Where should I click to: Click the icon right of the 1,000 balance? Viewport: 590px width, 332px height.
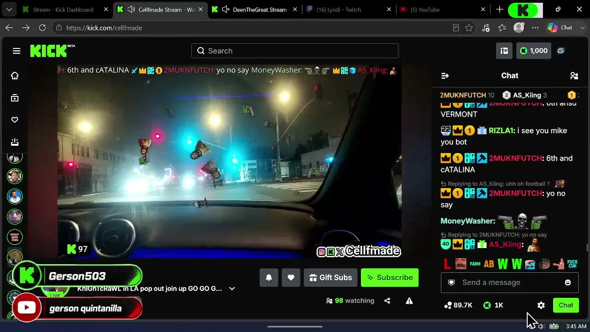tap(561, 51)
